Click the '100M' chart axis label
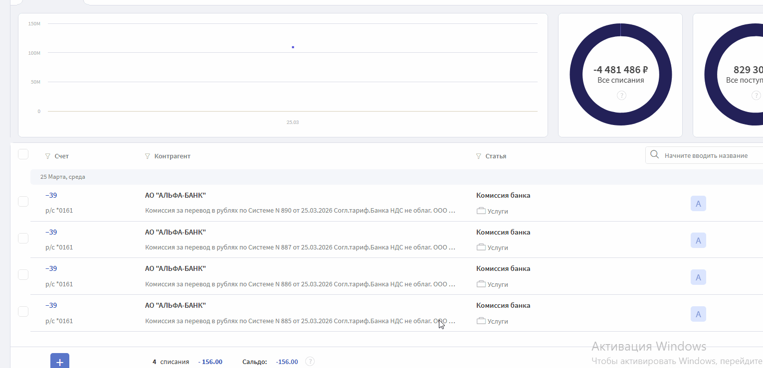This screenshot has width=763, height=368. [34, 53]
